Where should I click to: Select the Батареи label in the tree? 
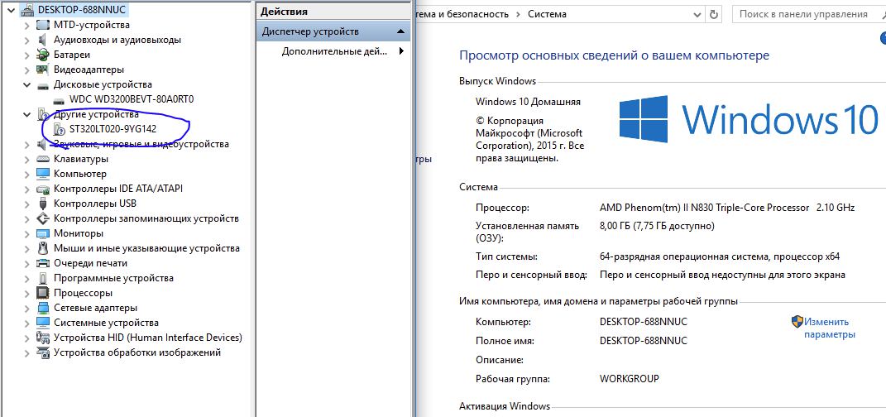[72, 55]
